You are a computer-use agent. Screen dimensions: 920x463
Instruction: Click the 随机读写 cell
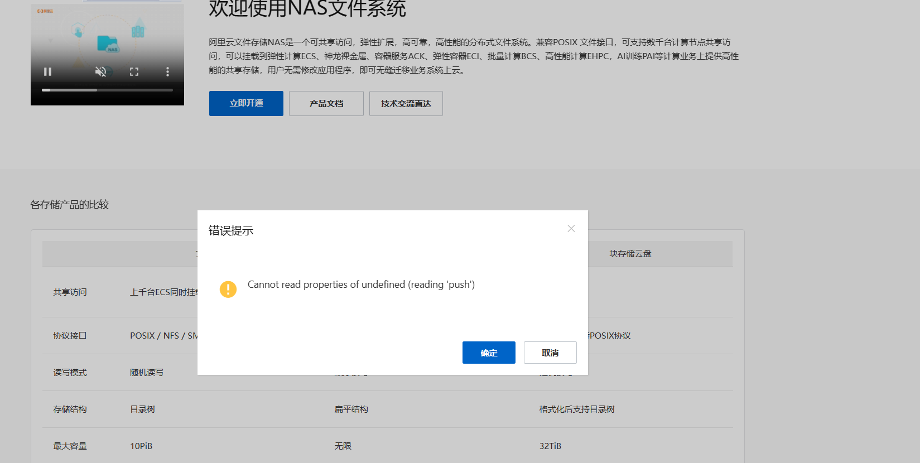[147, 373]
